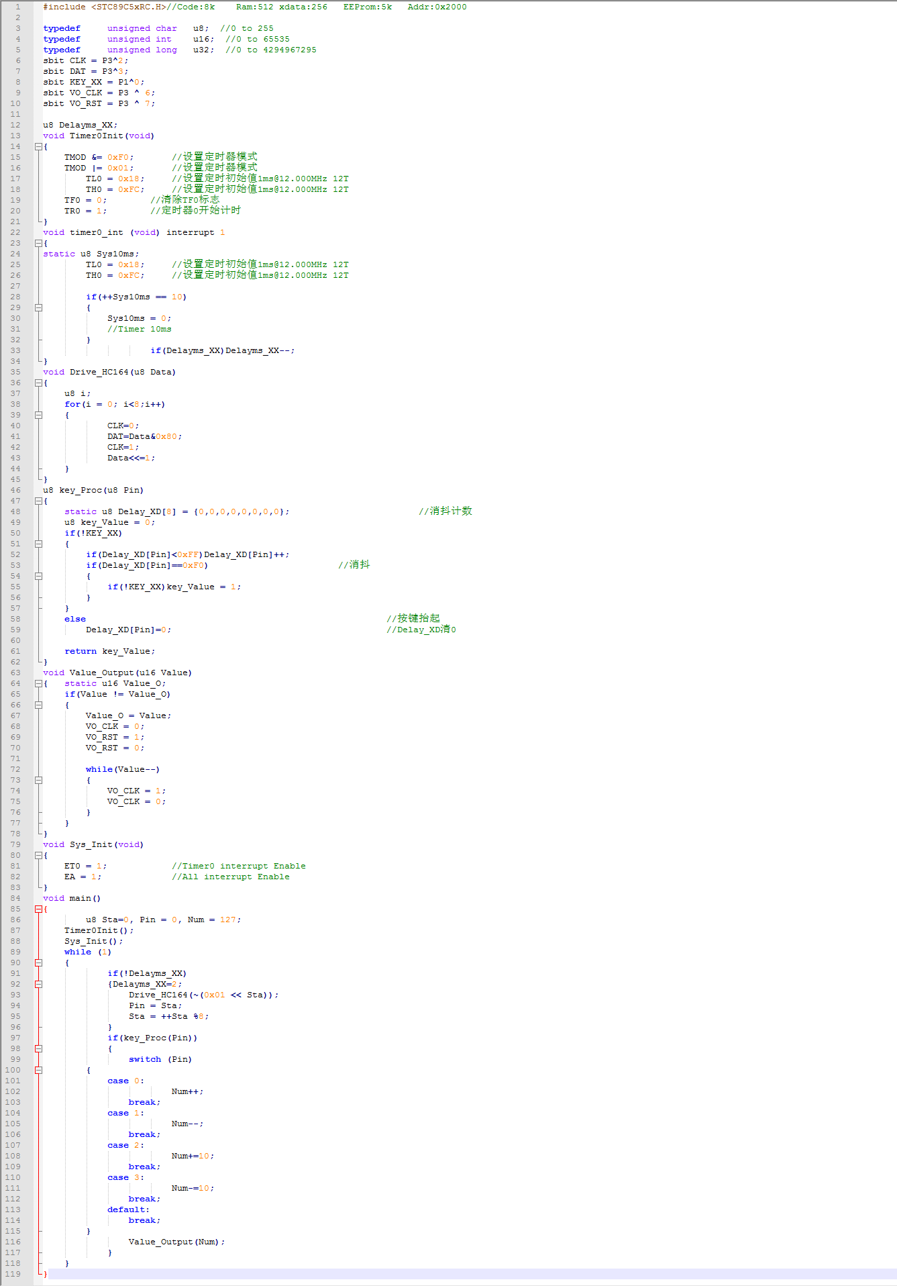Click the 'void Value_Output(u16 Value)' header
The image size is (897, 1286).
(117, 673)
